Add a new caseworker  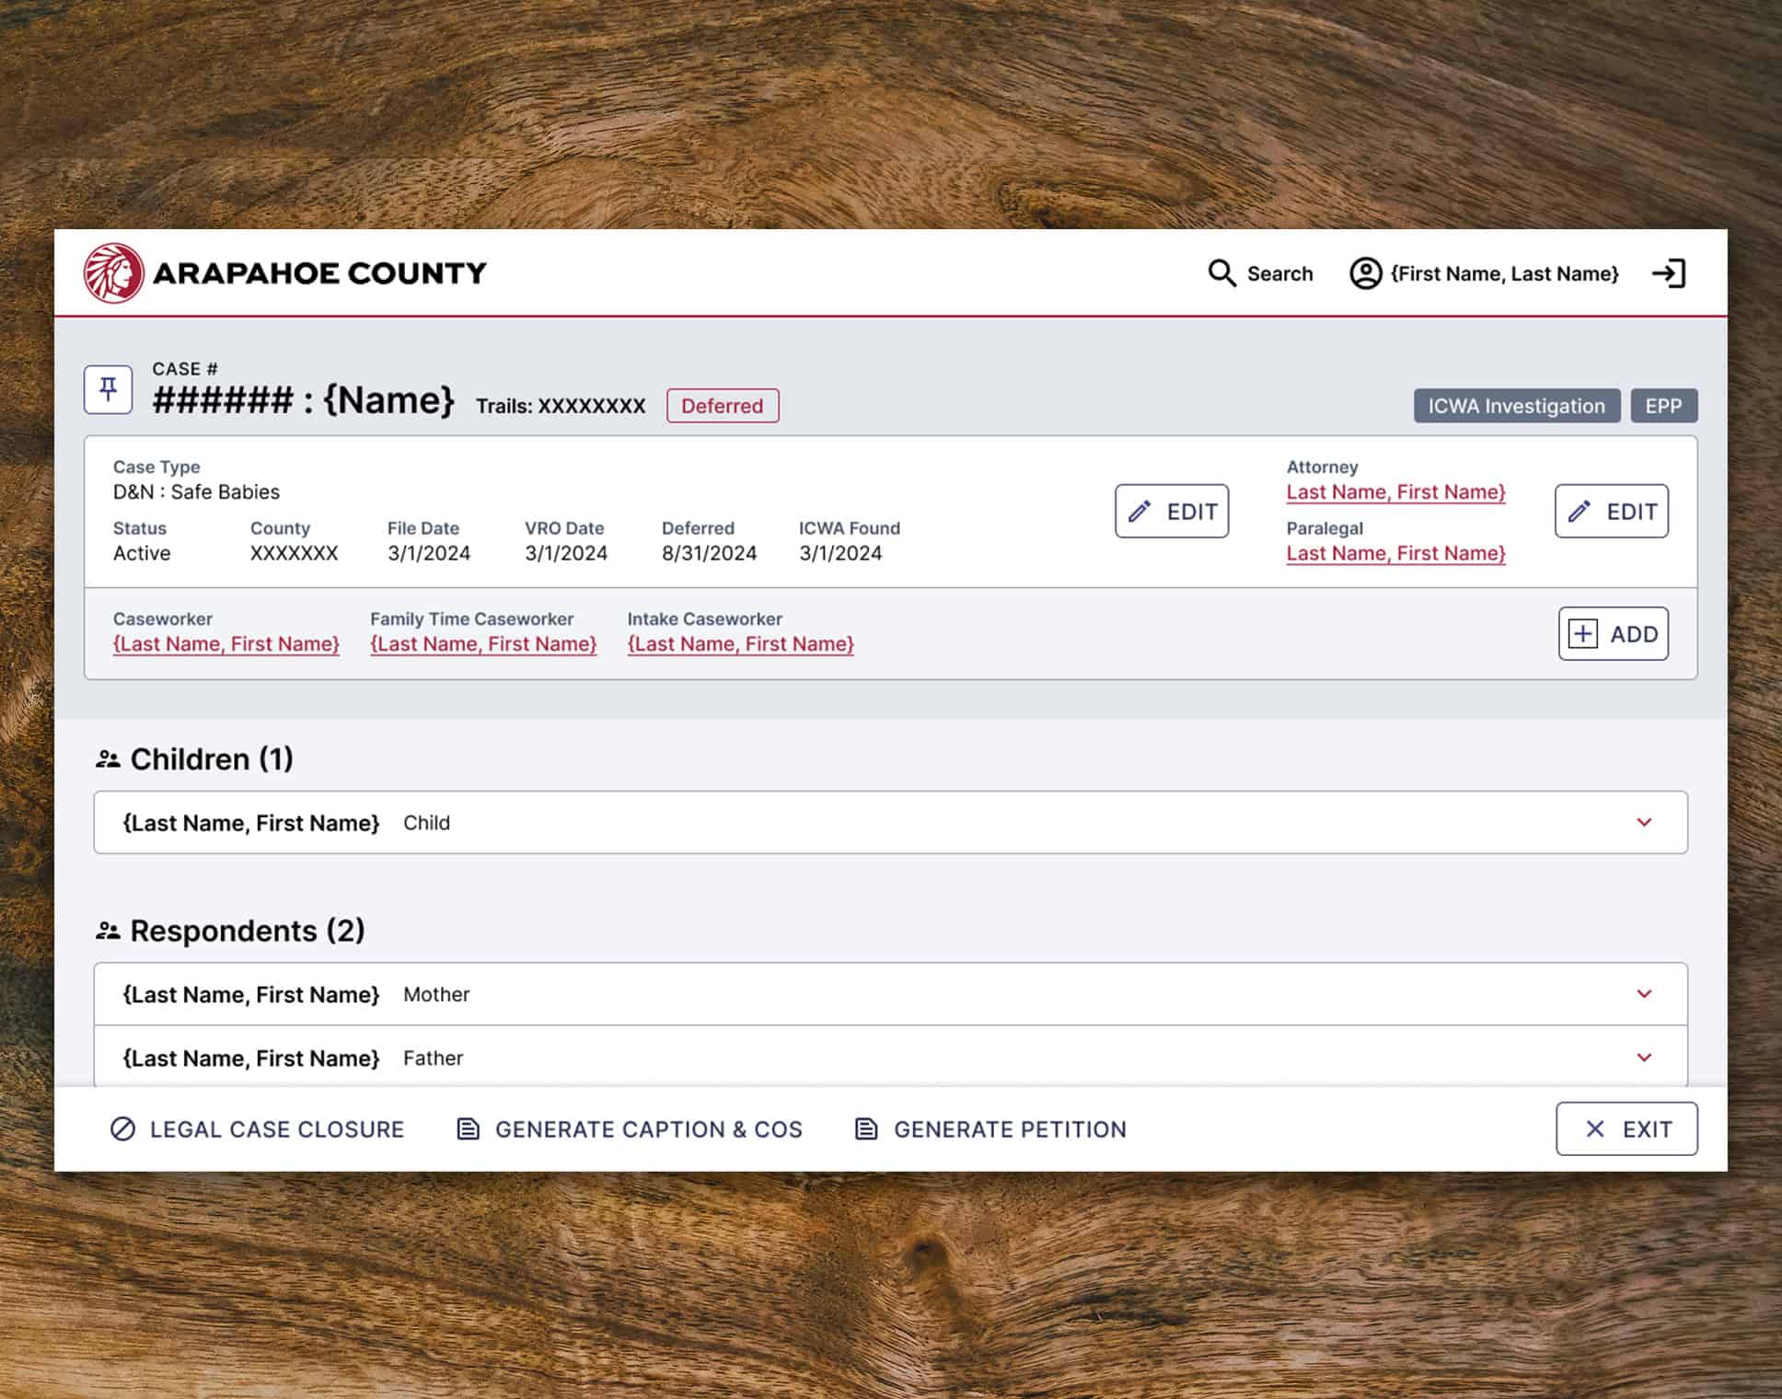[x=1613, y=633]
